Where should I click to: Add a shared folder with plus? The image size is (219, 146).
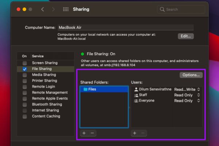coord(84,133)
